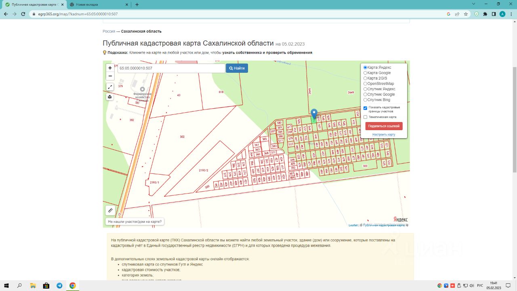Toggle Показать кадастровые границы участков checkbox
Screen dimensions: 517x291
click(366, 108)
